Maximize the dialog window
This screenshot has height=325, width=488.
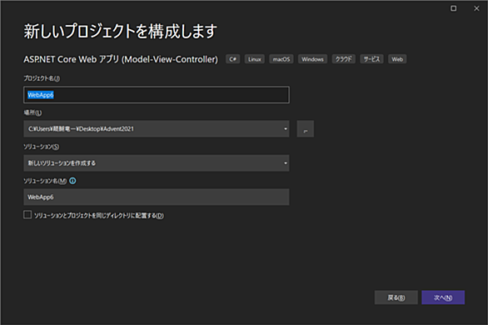coord(454,8)
